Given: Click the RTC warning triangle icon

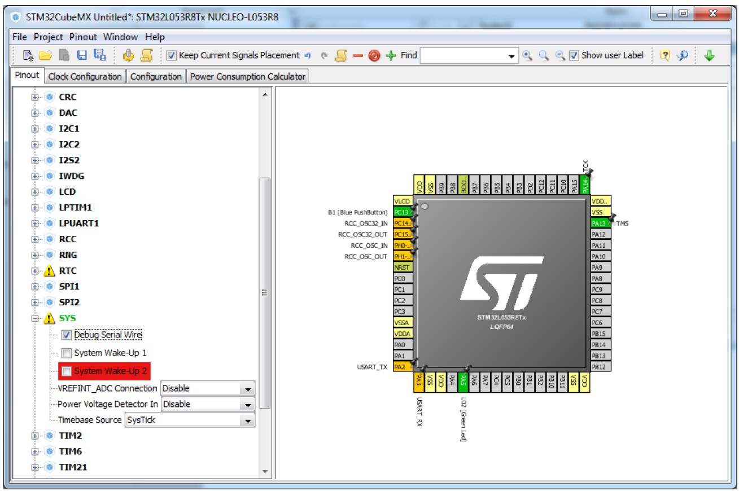Looking at the screenshot, I should click(50, 271).
